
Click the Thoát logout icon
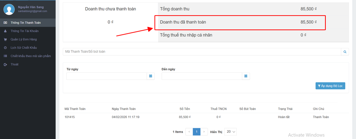[5, 65]
